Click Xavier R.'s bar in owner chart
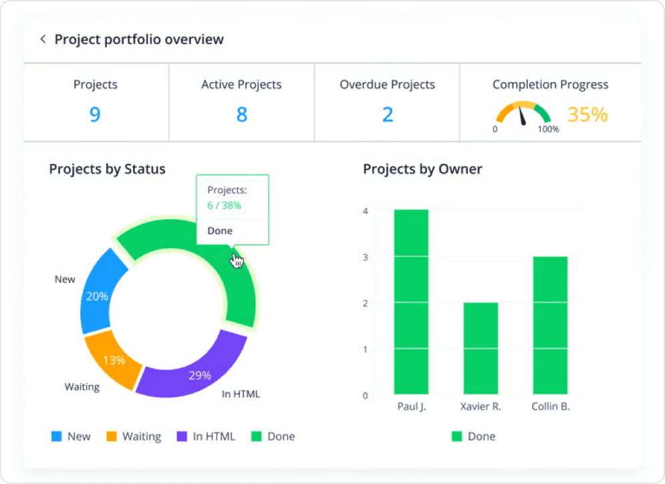This screenshot has width=665, height=484. coord(481,348)
